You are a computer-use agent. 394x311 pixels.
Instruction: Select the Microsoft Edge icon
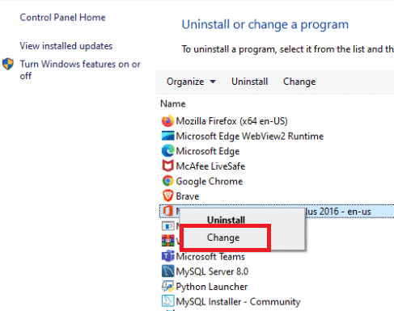click(167, 151)
